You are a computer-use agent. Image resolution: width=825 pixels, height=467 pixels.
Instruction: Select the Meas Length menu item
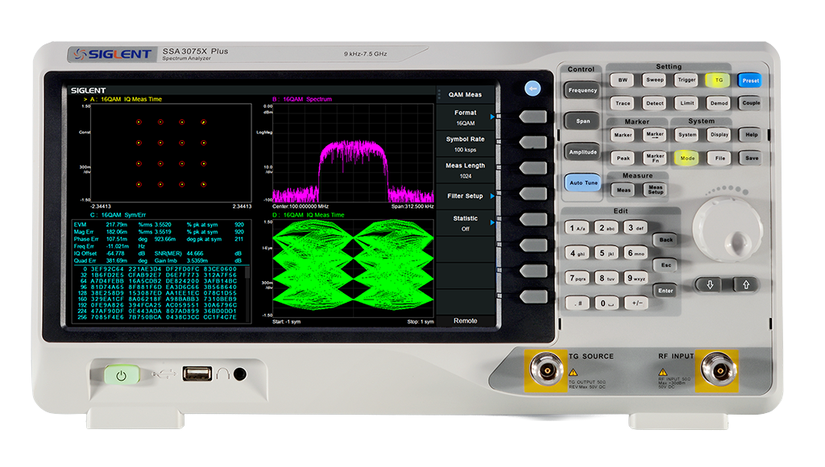[466, 171]
